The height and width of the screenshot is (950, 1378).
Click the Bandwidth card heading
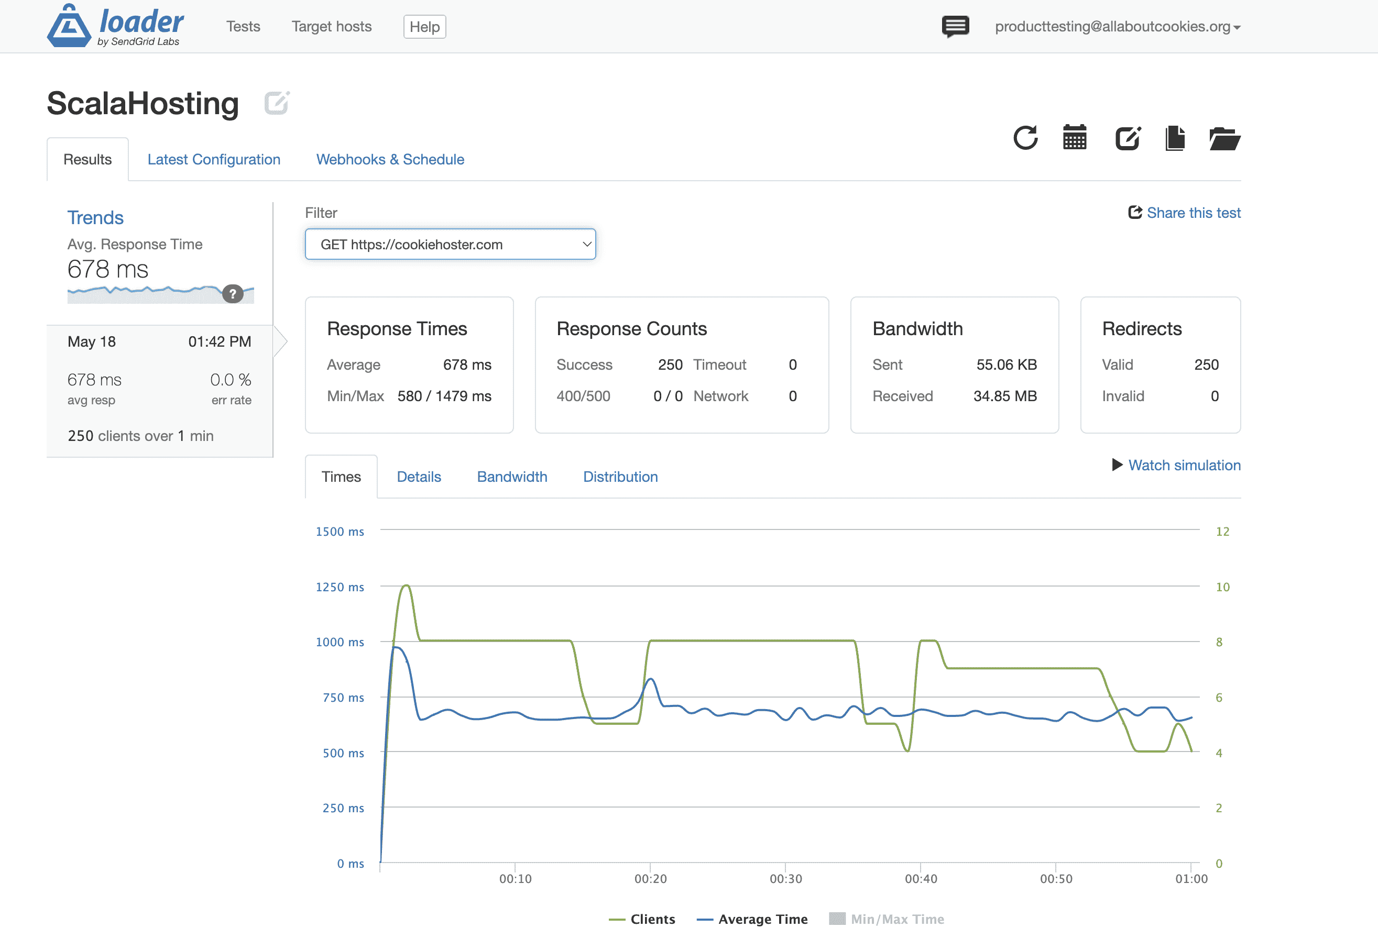(x=917, y=328)
